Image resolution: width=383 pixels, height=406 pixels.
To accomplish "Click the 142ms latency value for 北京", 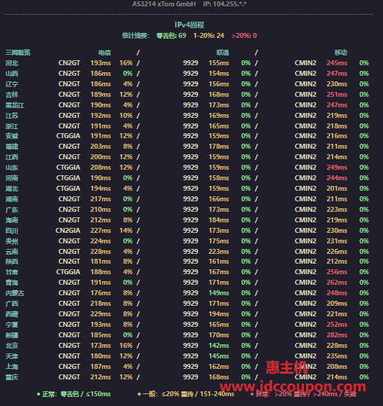I will [x=218, y=346].
